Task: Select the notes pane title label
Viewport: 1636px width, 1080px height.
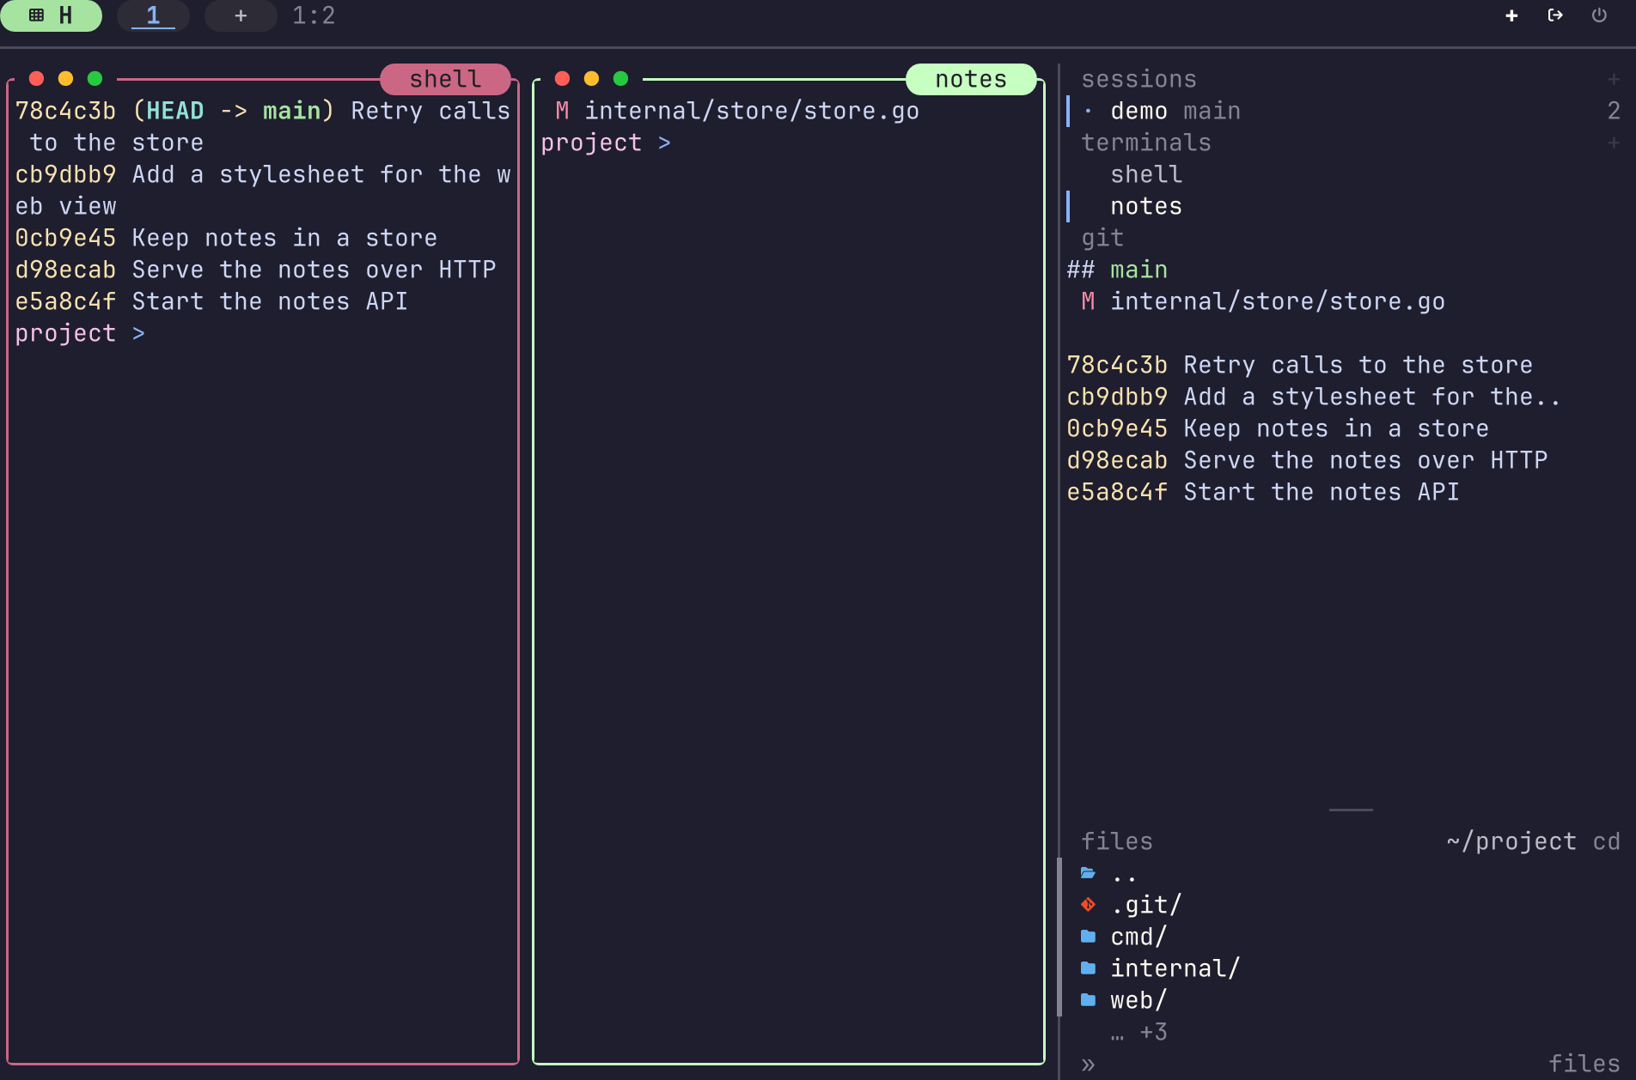Action: [x=971, y=79]
